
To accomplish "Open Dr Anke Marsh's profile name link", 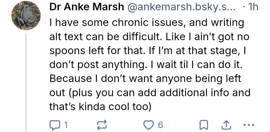I will point(87,7).
